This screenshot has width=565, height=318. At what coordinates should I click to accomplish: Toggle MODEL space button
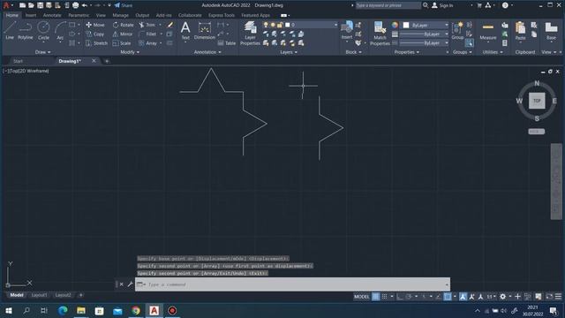361,297
